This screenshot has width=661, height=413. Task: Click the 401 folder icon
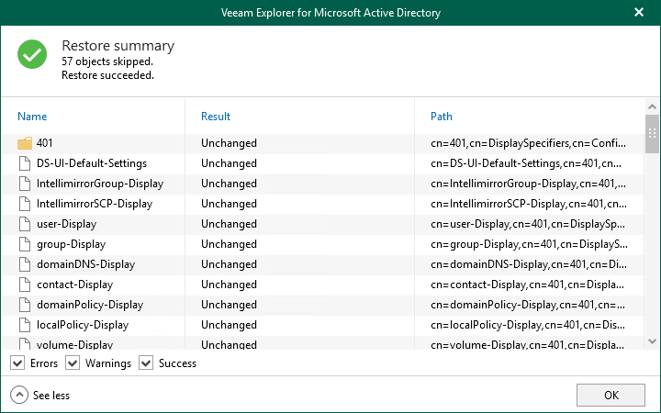point(25,143)
